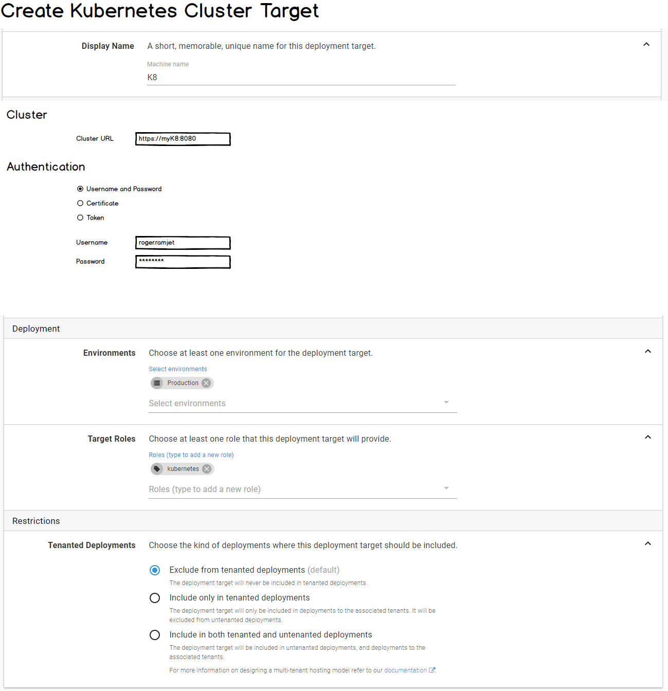668x691 pixels.
Task: Click the environment icon on the Production chip
Action: click(157, 383)
